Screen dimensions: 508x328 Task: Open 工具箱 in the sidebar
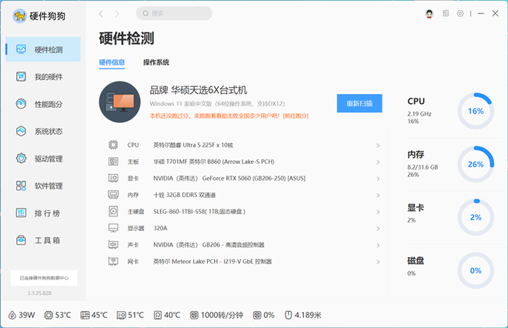[48, 240]
